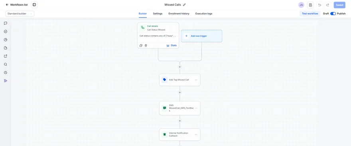Duplicate the Call details trigger

(x=141, y=45)
